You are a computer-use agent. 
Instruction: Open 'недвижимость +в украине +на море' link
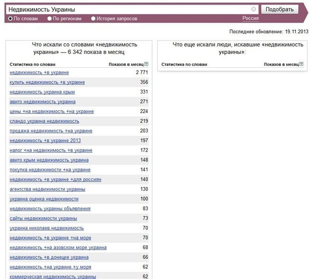[x=50, y=238]
